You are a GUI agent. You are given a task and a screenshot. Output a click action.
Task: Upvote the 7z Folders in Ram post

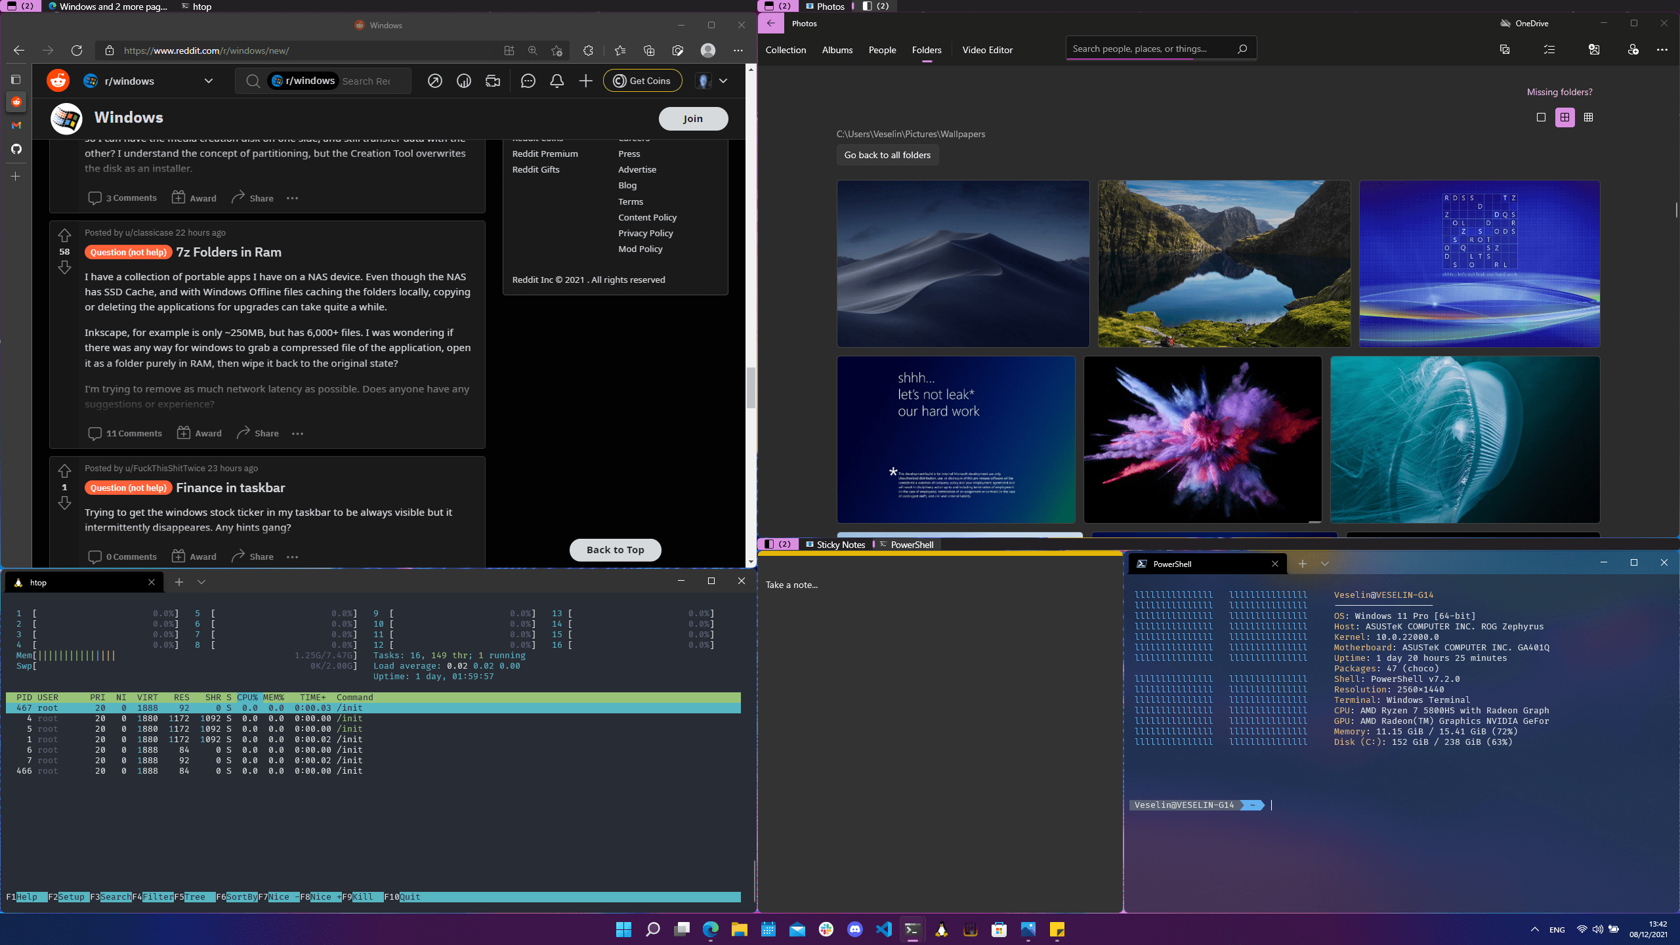point(64,235)
